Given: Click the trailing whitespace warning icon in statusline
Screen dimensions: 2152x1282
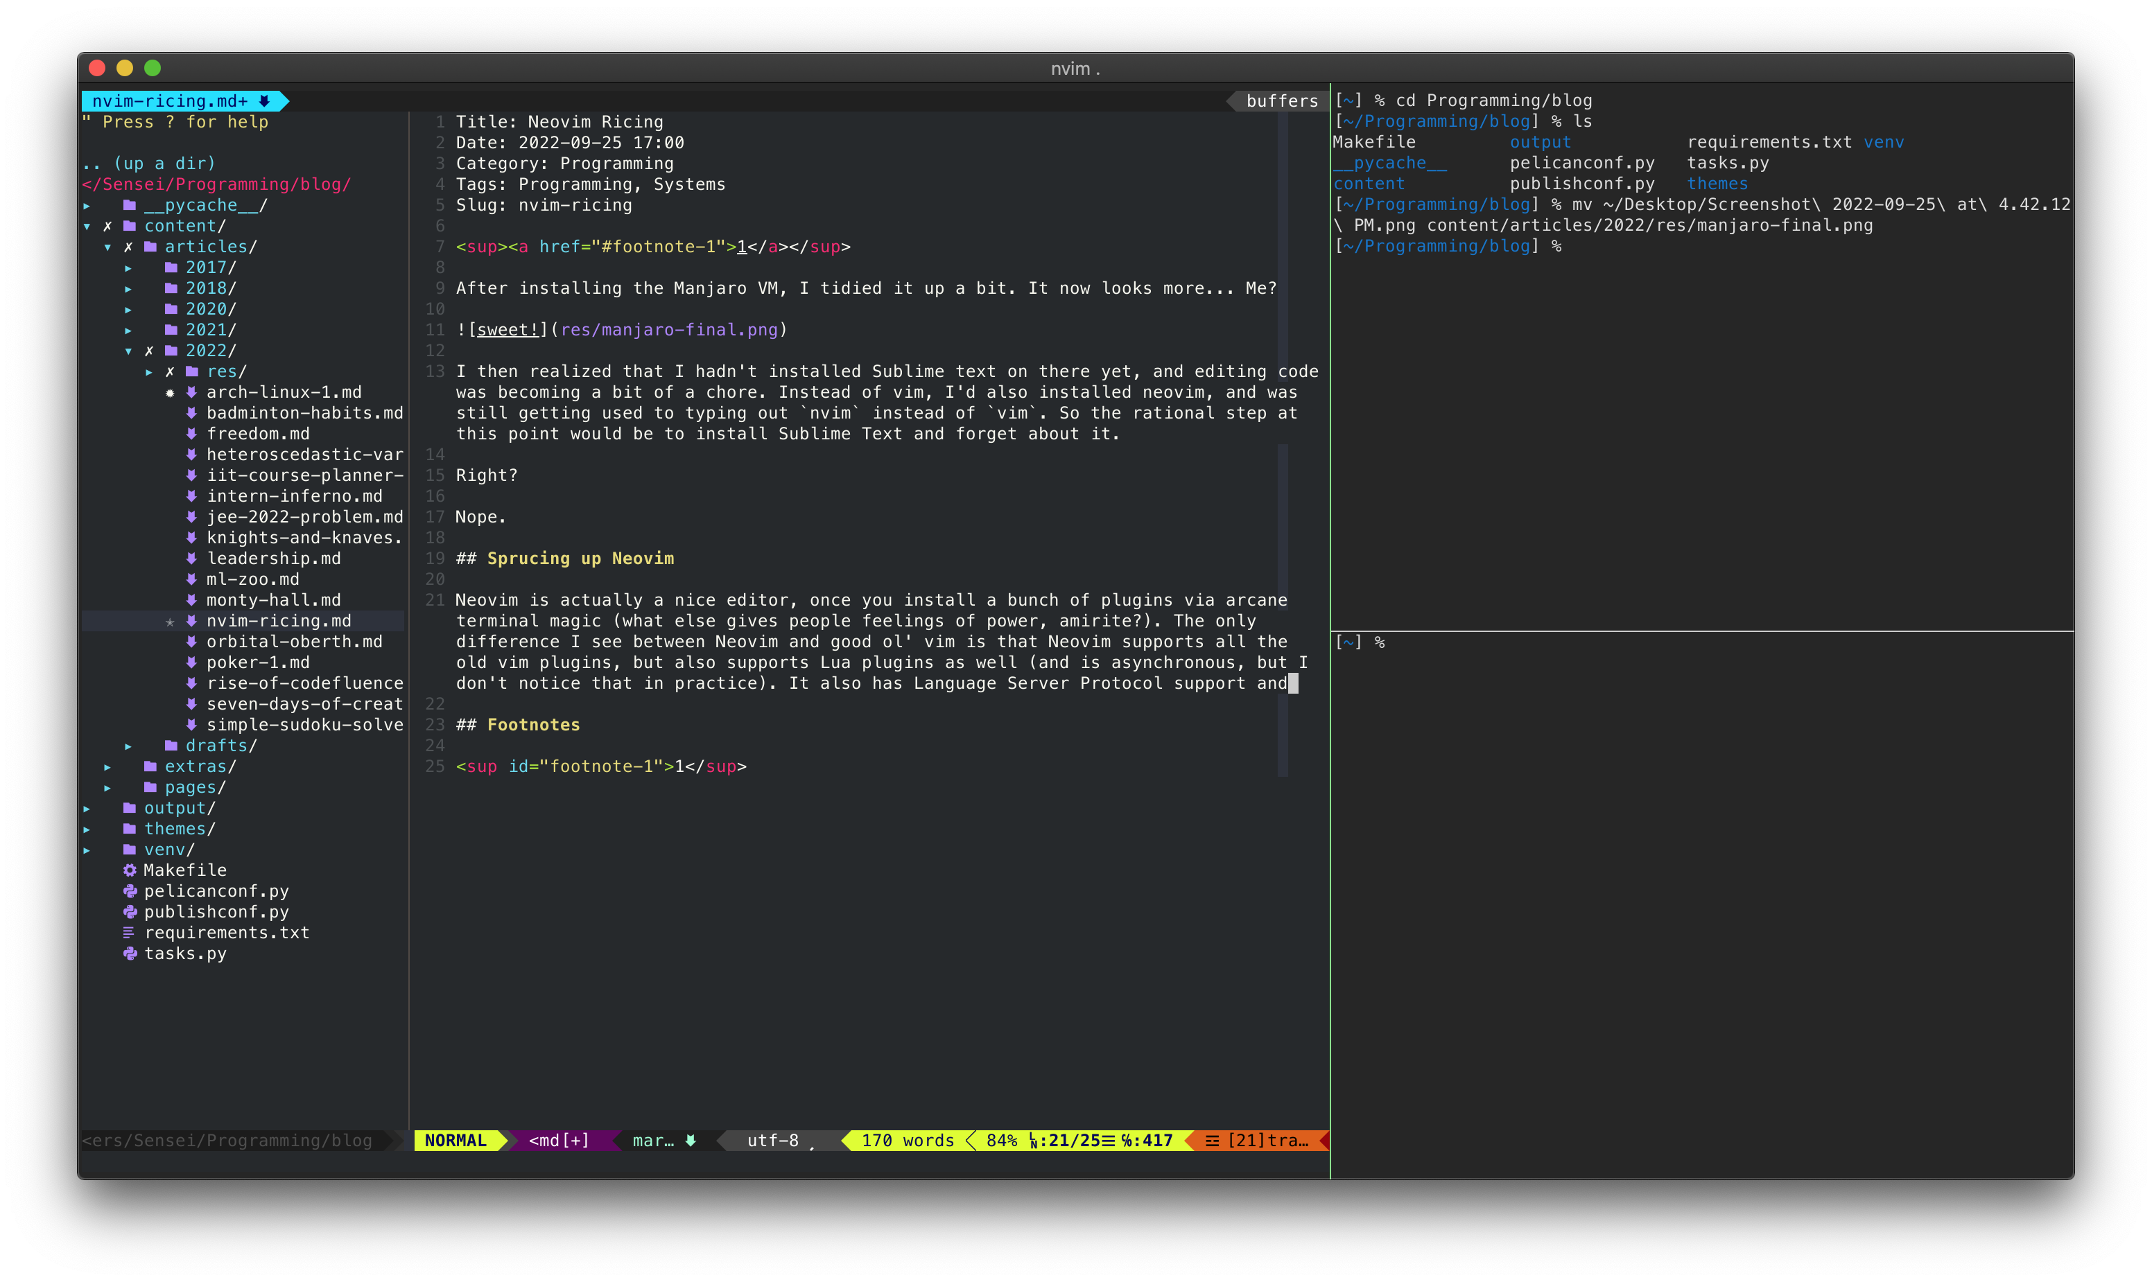Looking at the screenshot, I should tap(1212, 1141).
